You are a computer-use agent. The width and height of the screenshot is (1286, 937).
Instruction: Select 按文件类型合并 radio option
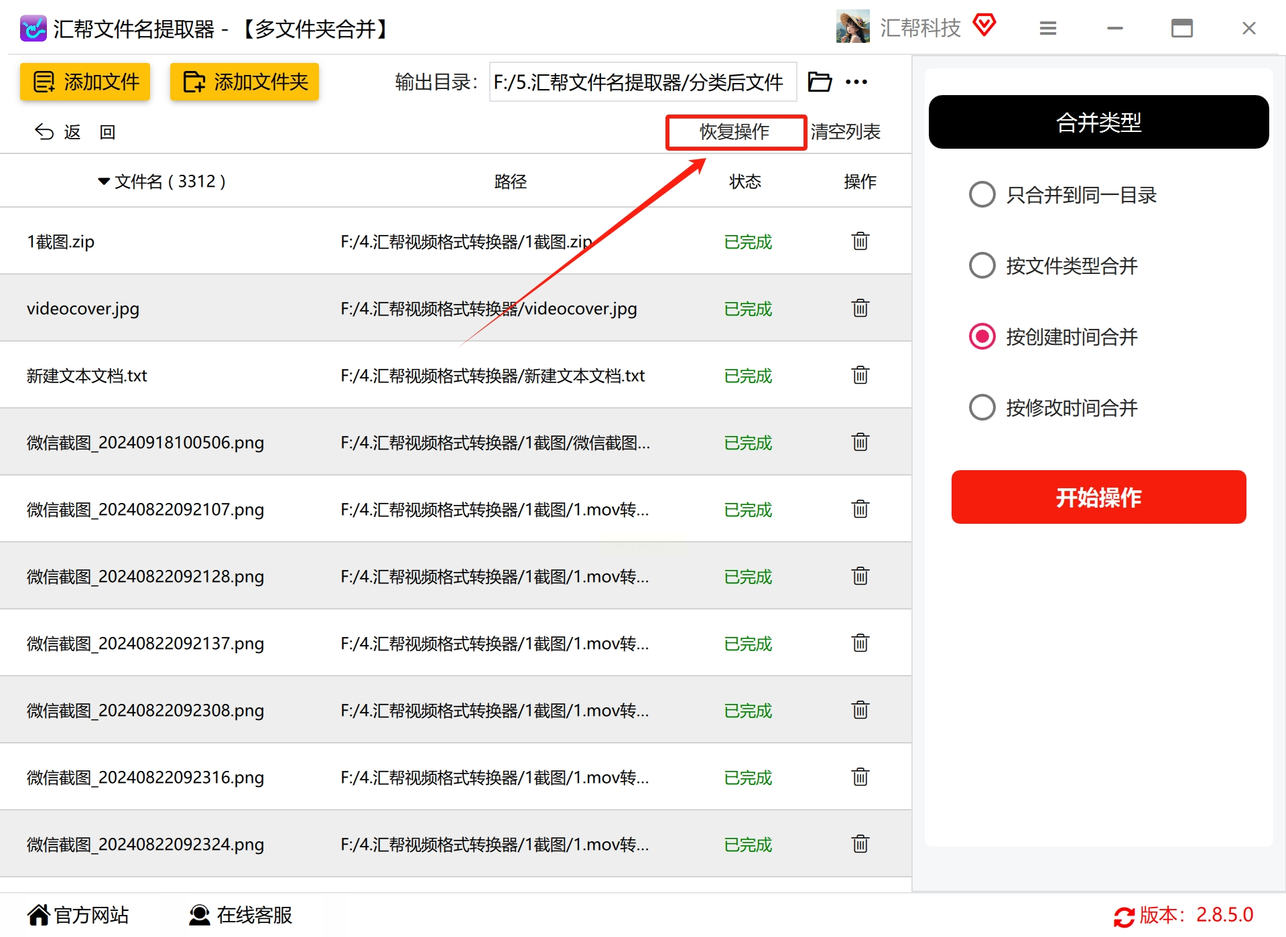982,266
